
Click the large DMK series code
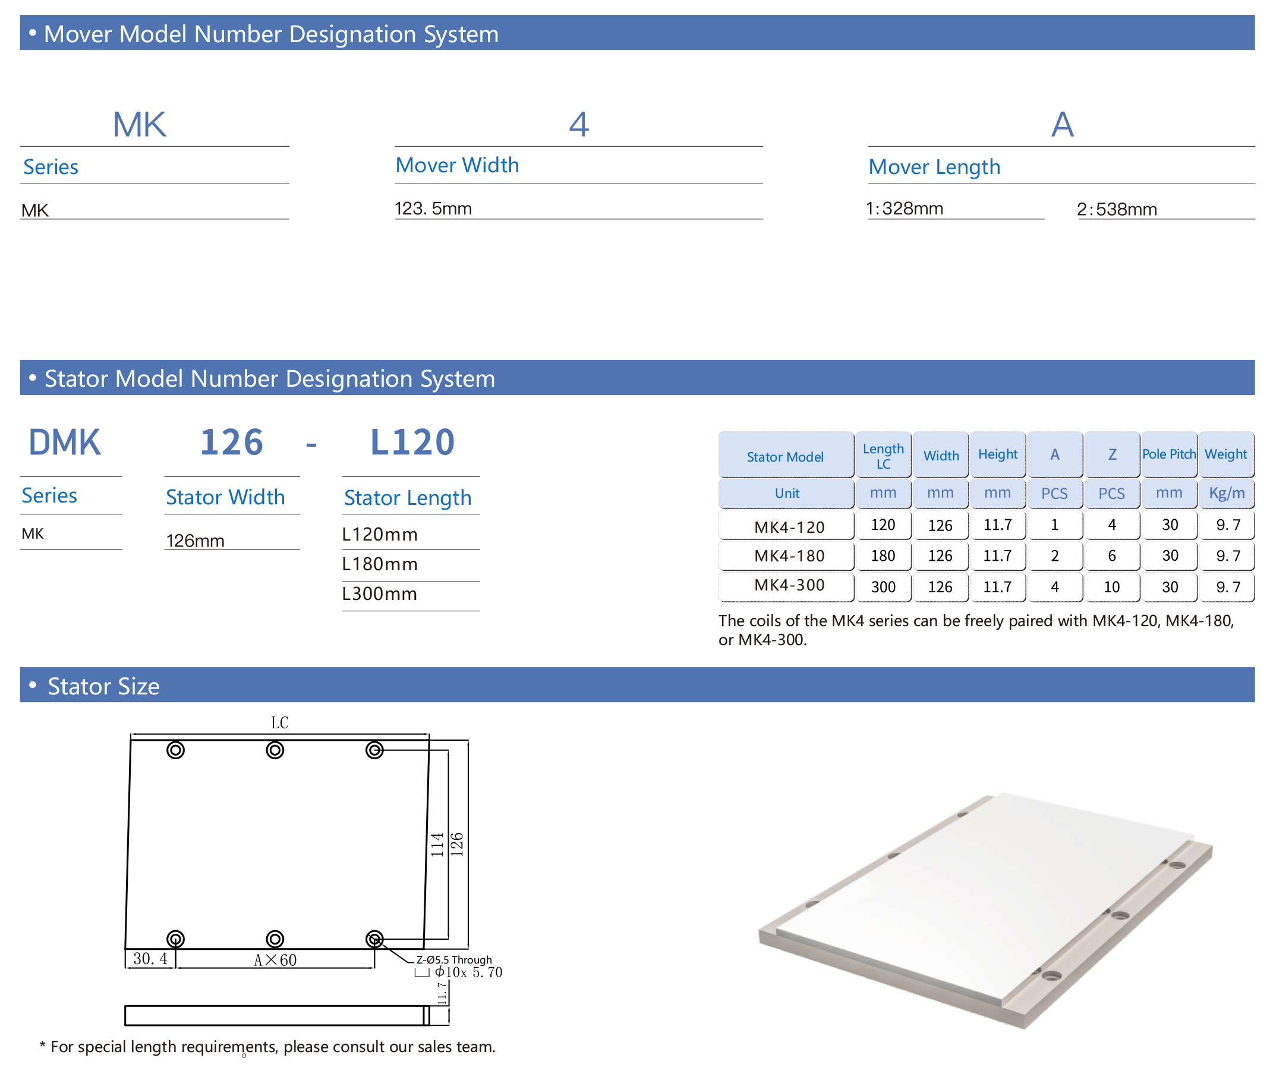pos(65,442)
